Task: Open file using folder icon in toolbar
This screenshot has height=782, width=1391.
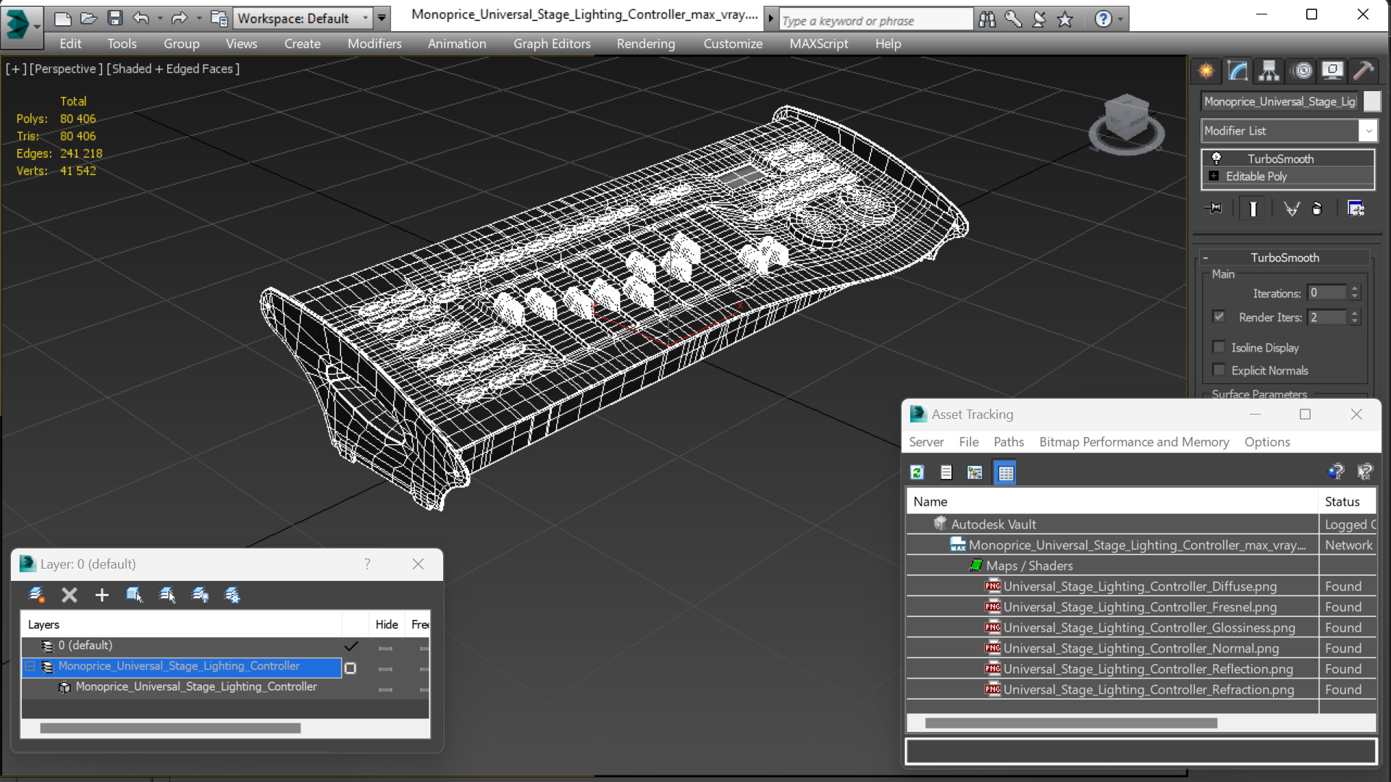Action: pyautogui.click(x=88, y=18)
